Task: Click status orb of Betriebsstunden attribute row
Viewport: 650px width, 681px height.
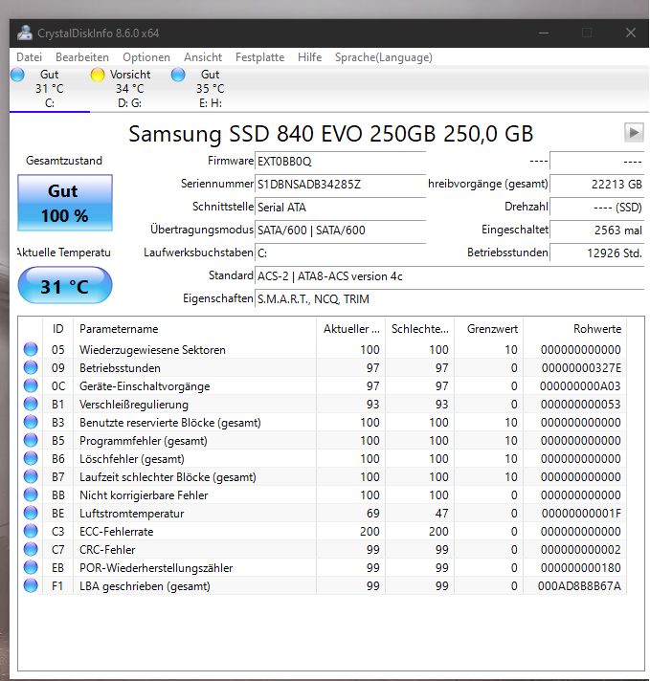Action: [31, 367]
